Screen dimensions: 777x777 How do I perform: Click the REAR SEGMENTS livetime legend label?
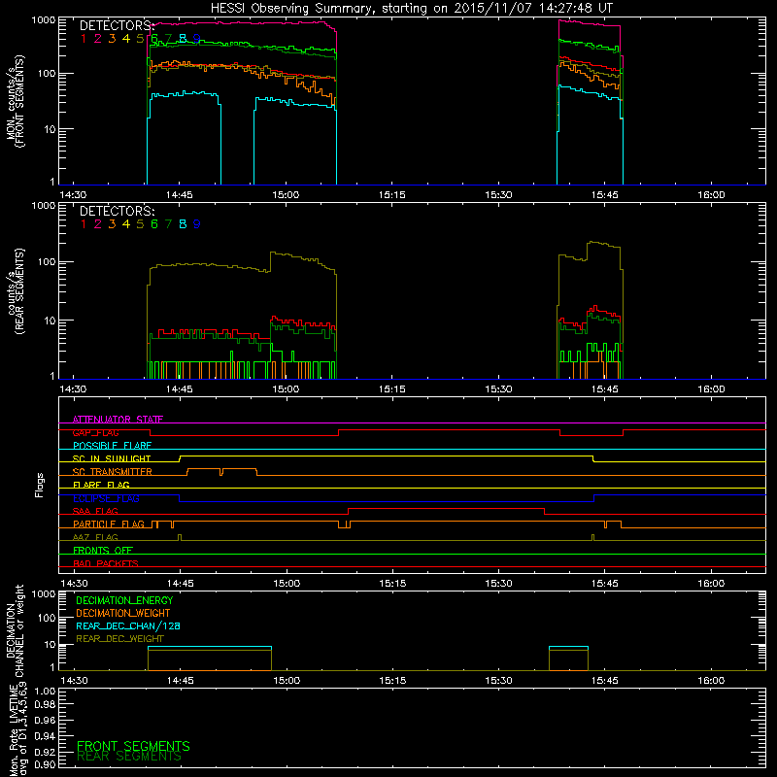[x=129, y=757]
